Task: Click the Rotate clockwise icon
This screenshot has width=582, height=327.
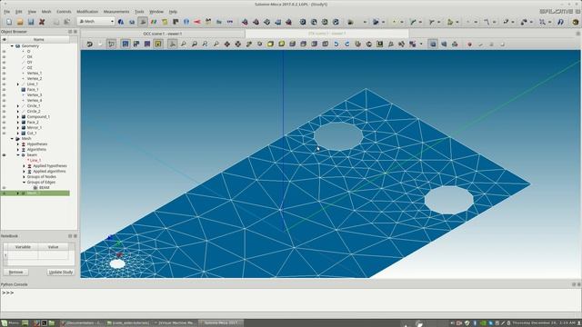Action: pos(347,45)
